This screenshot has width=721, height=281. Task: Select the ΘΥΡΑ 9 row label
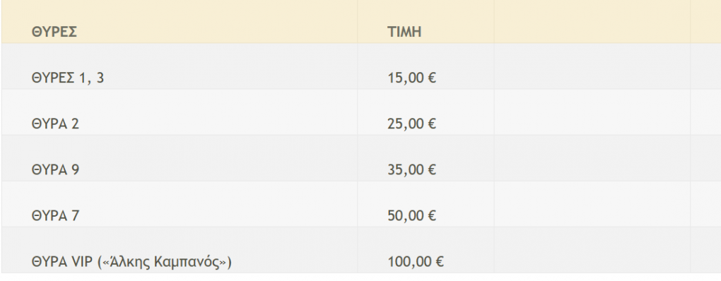pos(55,170)
